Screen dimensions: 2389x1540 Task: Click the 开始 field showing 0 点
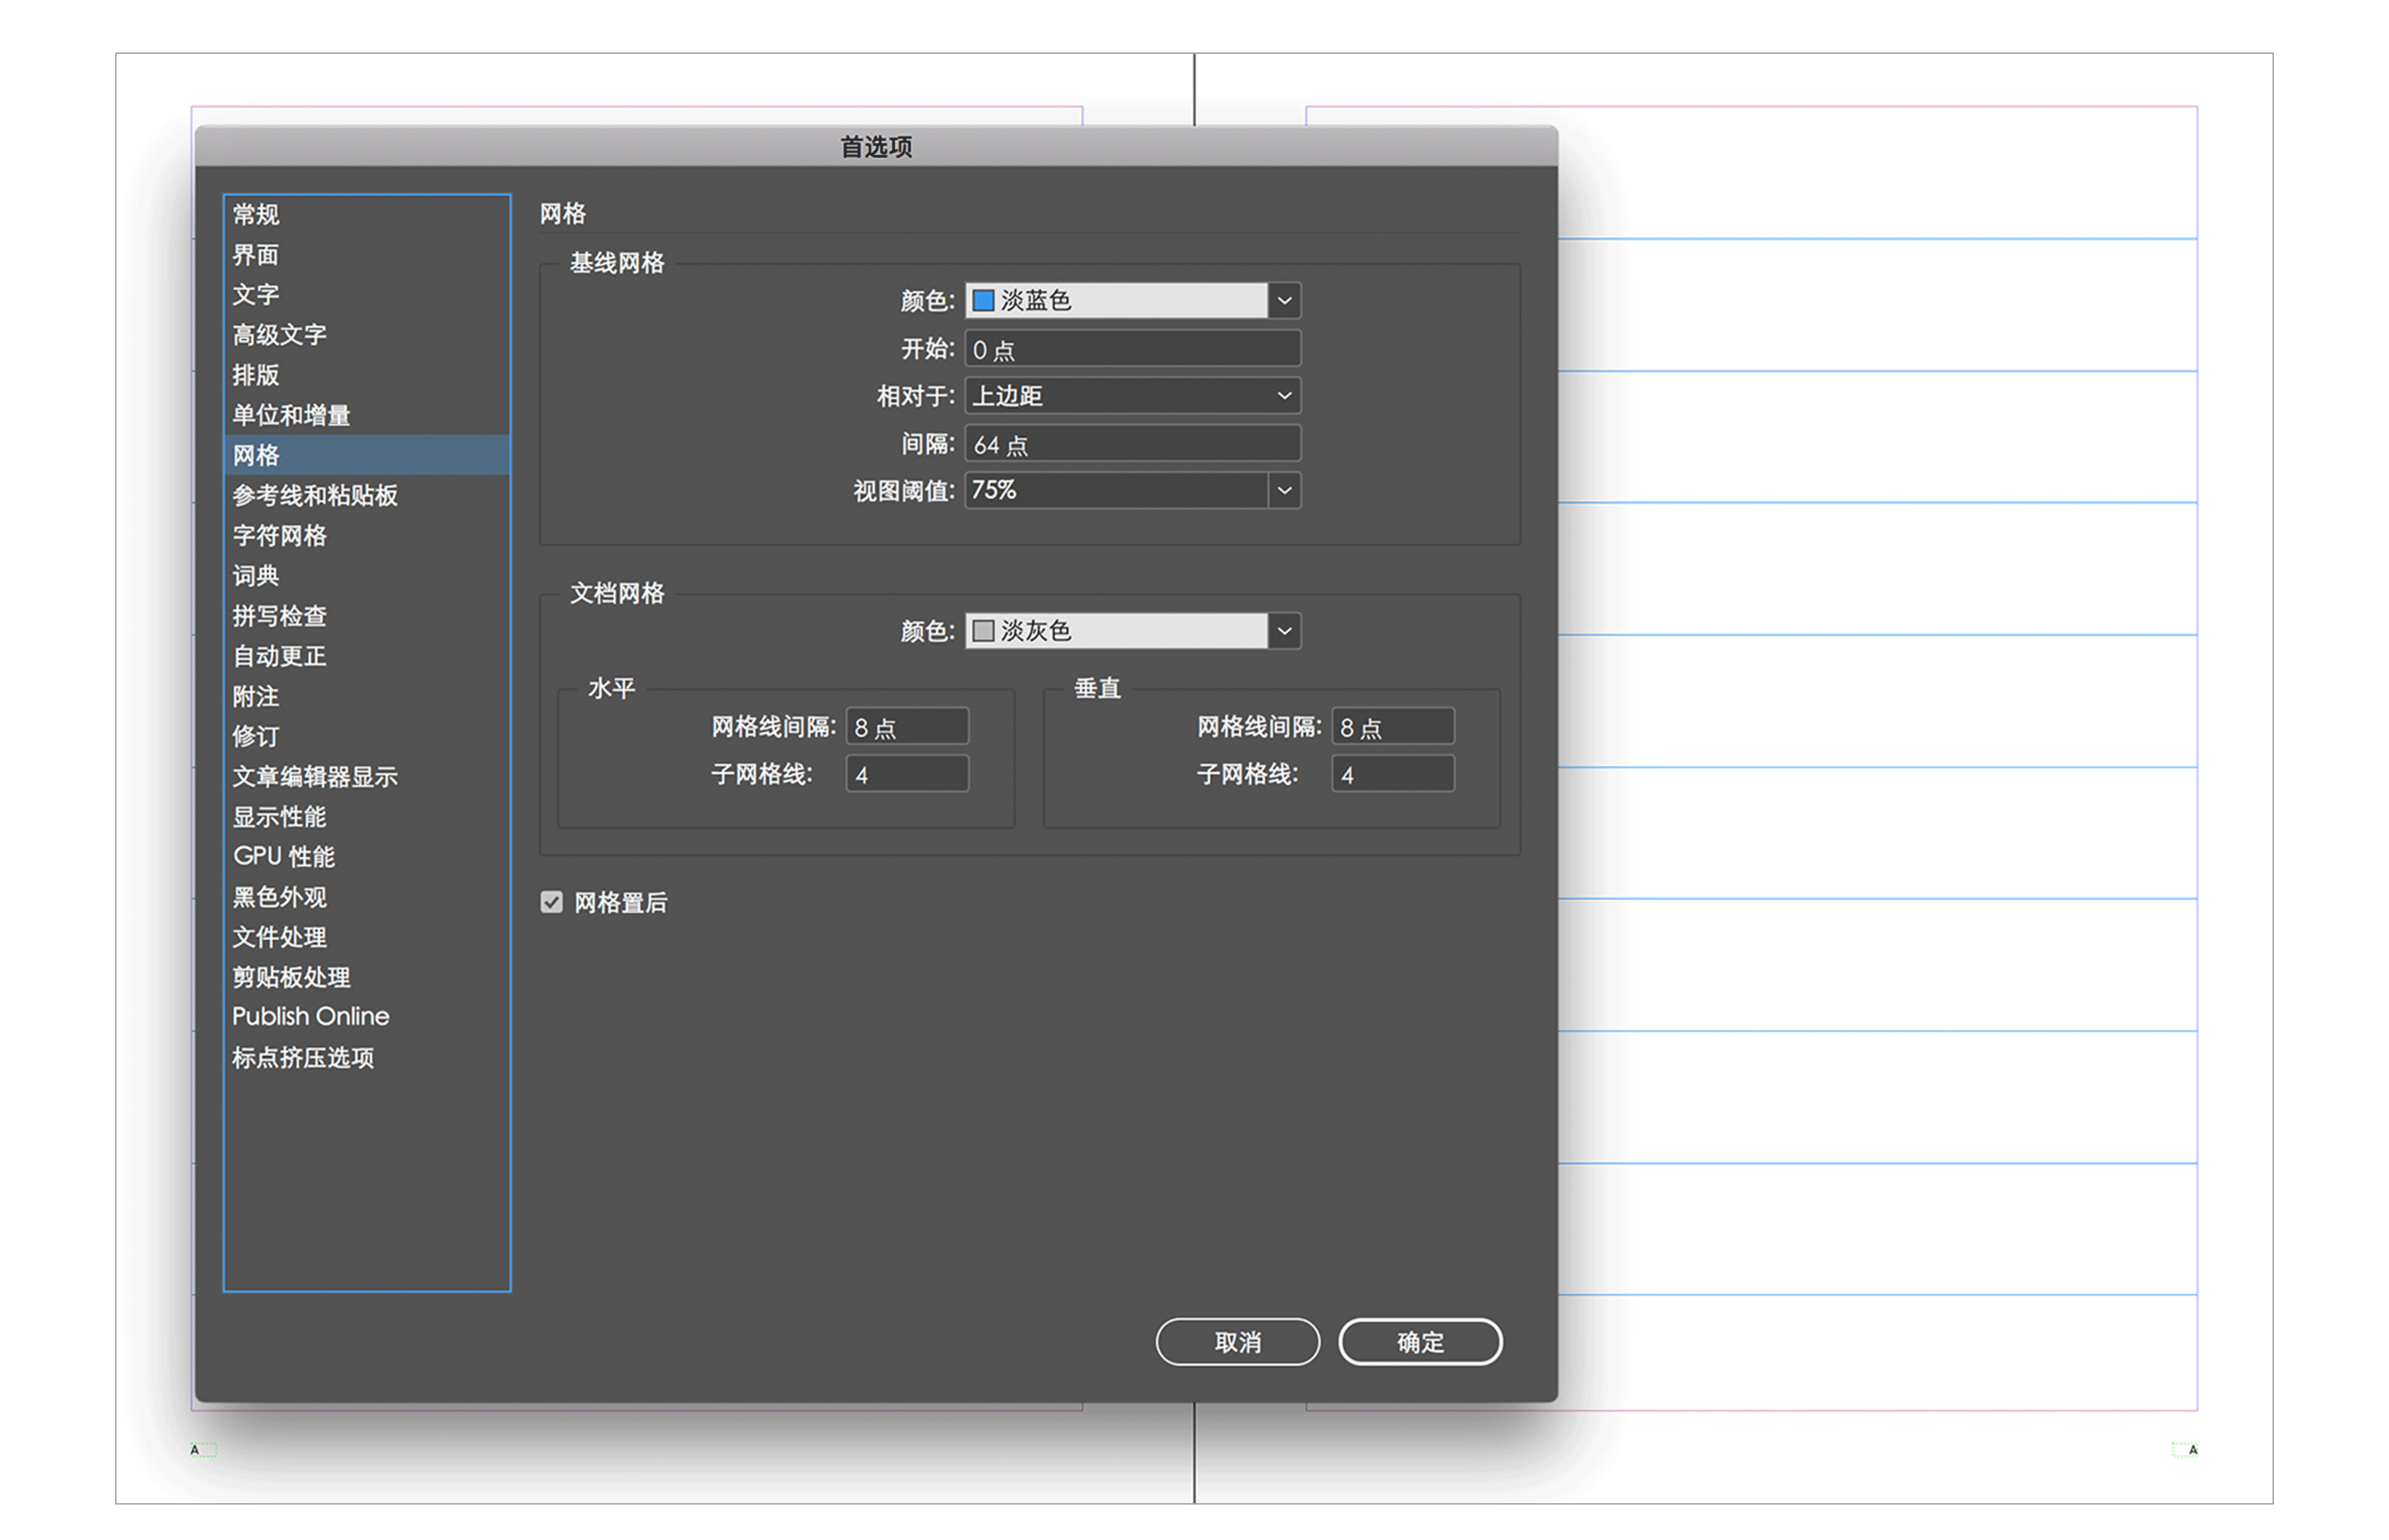pyautogui.click(x=1131, y=349)
